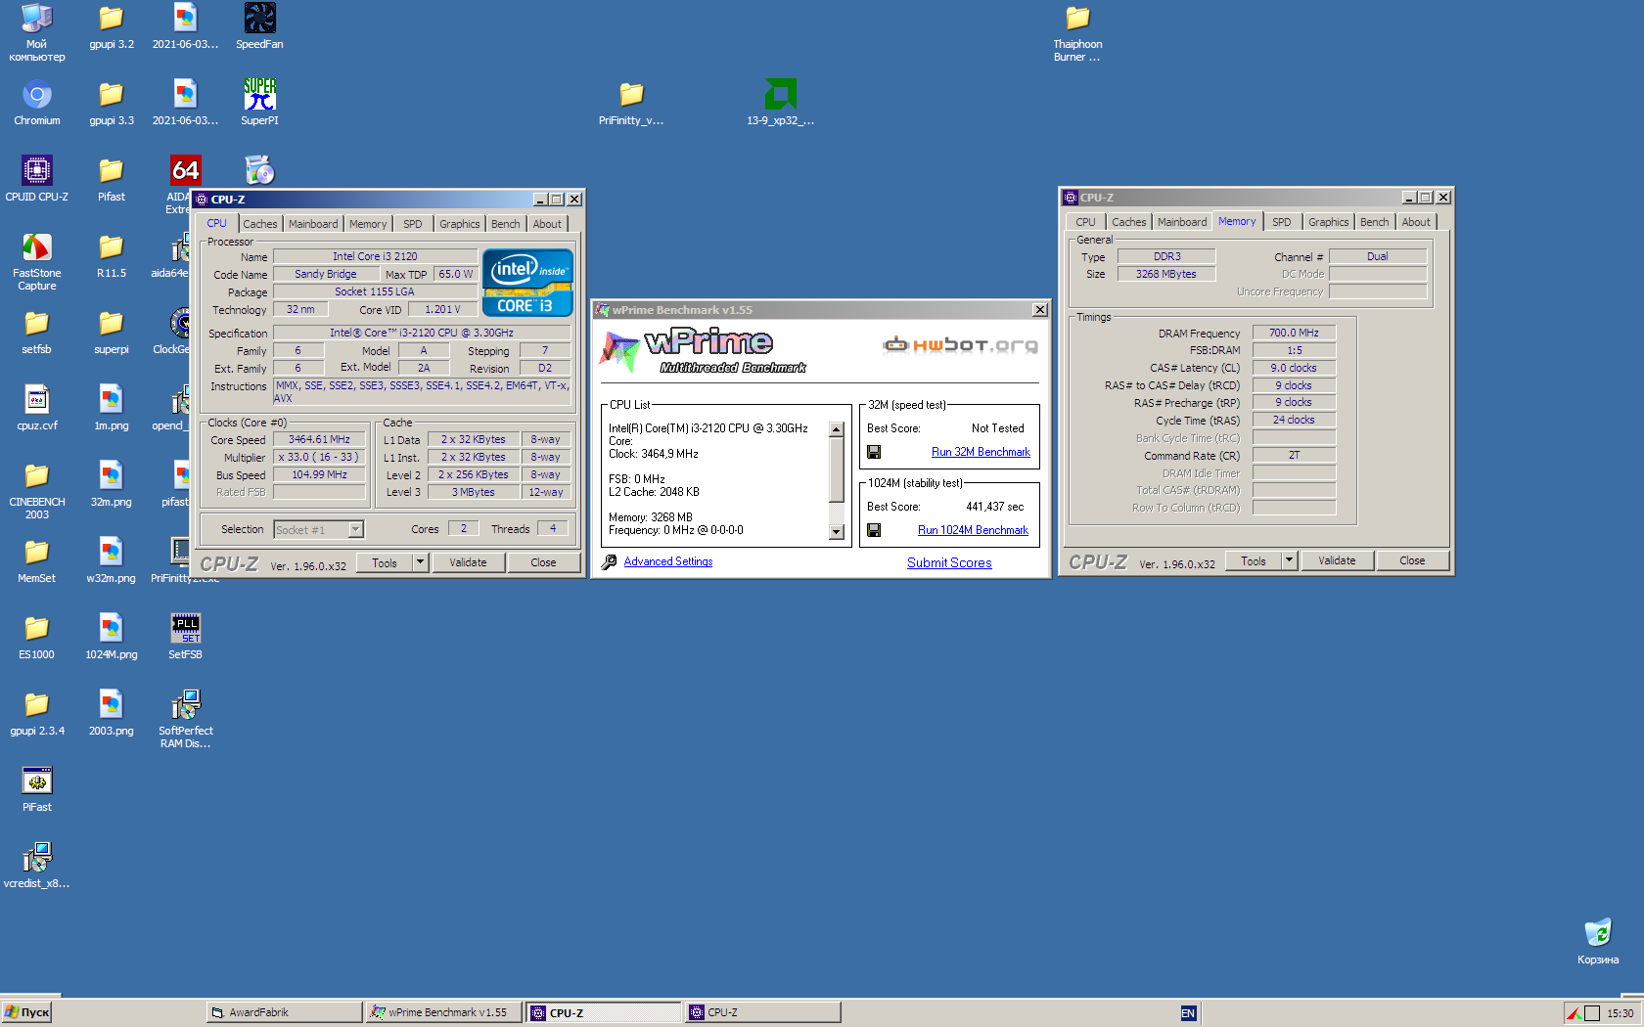Run the 1024M Benchmark in wPrime
The width and height of the screenshot is (1644, 1027).
(973, 530)
